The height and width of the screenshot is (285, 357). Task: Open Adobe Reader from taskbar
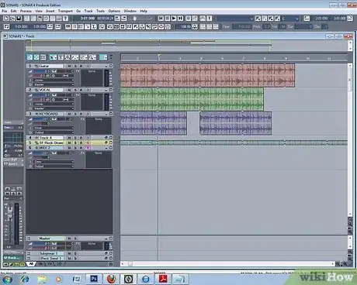163,279
